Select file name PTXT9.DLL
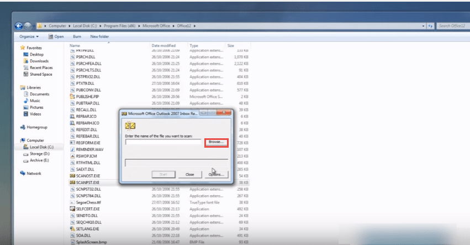The image size is (470, 245). pos(85,84)
